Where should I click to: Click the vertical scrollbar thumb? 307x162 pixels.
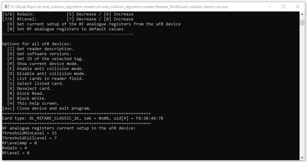click(x=302, y=23)
